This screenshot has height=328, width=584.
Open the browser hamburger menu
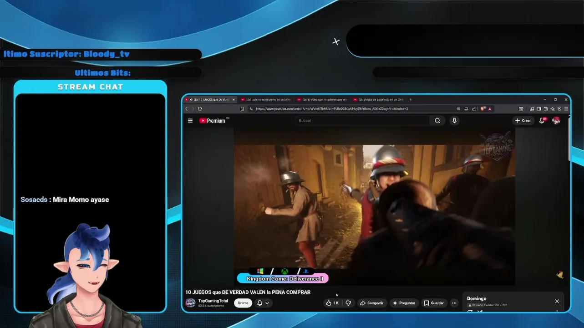[x=566, y=109]
